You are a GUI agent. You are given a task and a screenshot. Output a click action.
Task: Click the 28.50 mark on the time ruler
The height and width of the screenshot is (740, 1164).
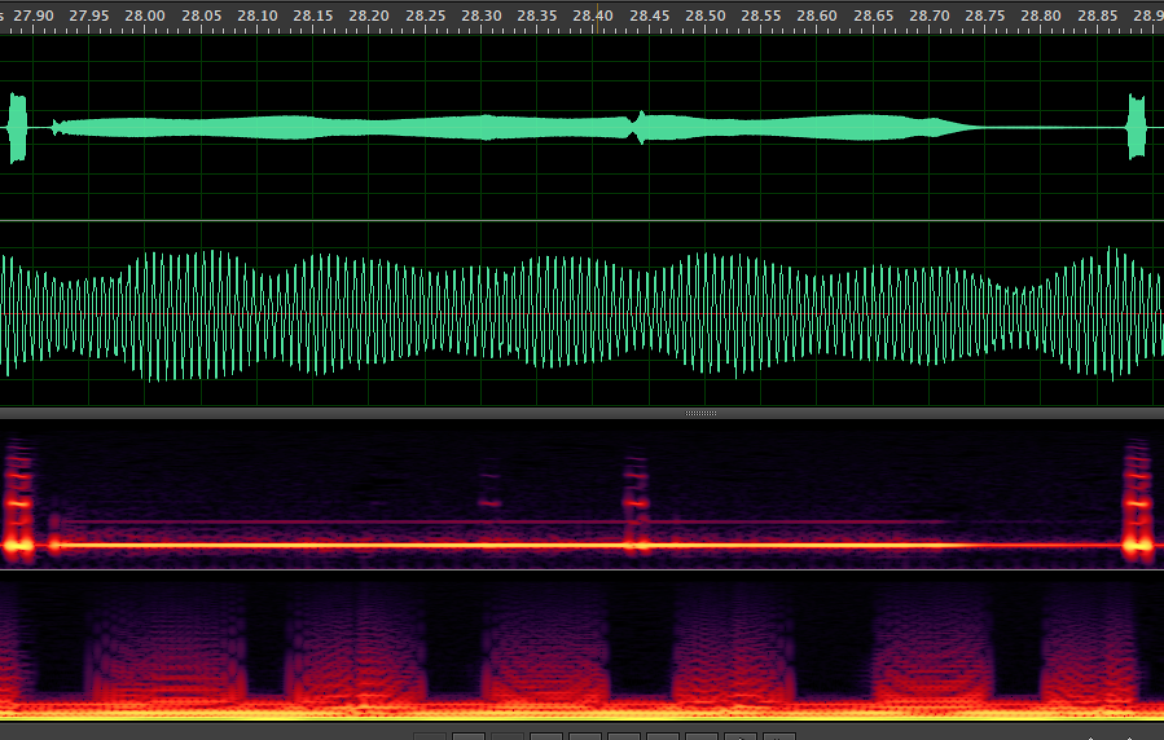point(705,16)
